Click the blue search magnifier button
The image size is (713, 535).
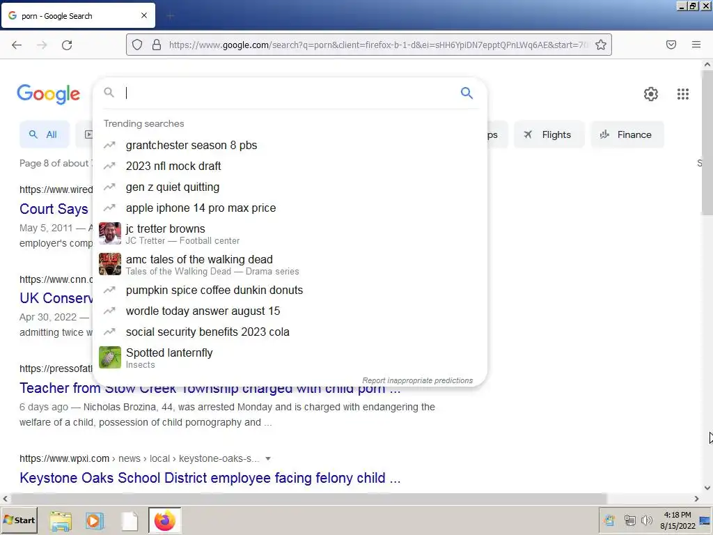[x=467, y=93]
